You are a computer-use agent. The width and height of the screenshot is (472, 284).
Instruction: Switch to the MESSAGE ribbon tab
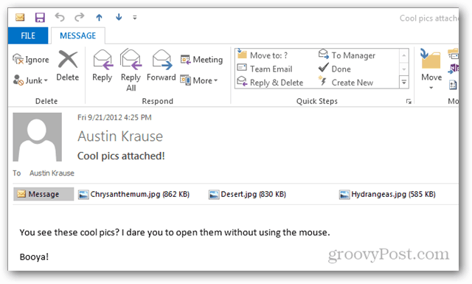(78, 35)
